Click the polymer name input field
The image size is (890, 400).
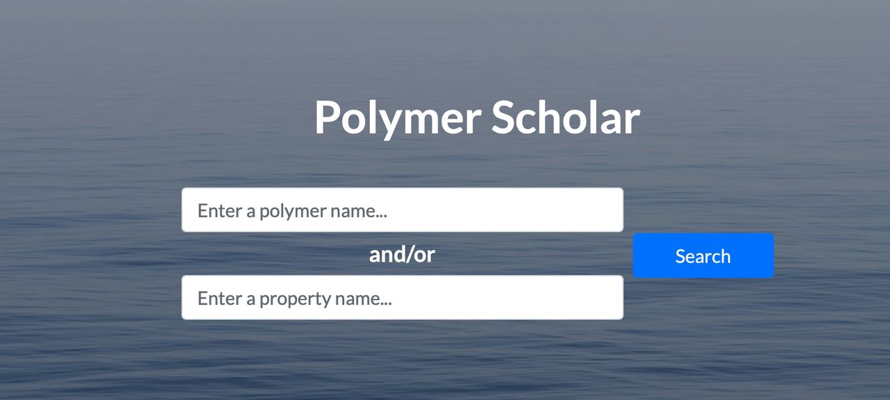tap(402, 210)
